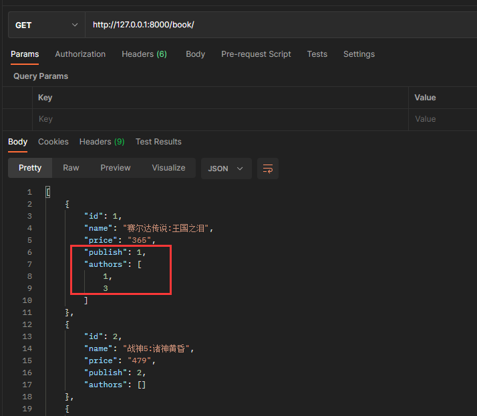Screen dimensions: 477x416
Task: Open the Tests tab
Action: [x=317, y=54]
